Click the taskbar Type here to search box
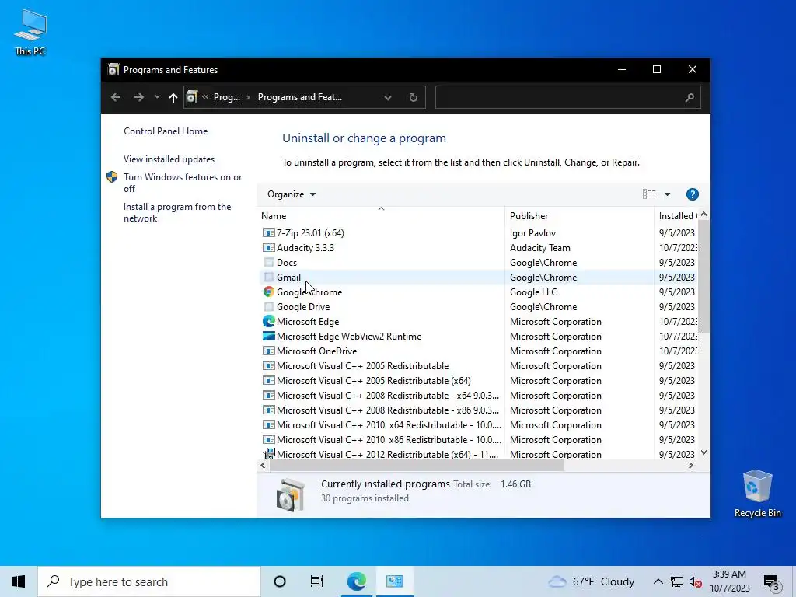The height and width of the screenshot is (597, 796). (x=148, y=581)
